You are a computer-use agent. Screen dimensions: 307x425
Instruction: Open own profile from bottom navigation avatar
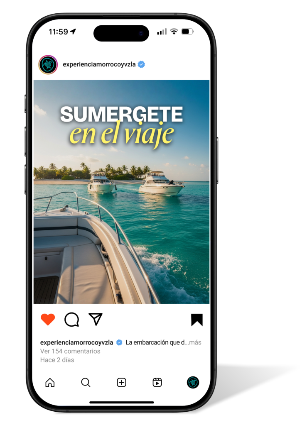(x=193, y=382)
